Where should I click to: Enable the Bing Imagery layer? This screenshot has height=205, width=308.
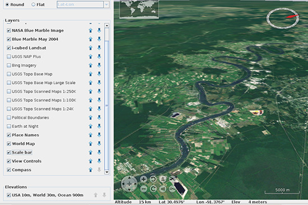(8, 65)
